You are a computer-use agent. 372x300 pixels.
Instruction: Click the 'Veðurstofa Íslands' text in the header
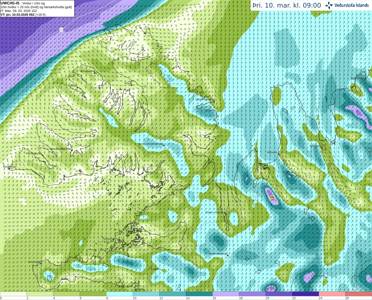click(352, 5)
